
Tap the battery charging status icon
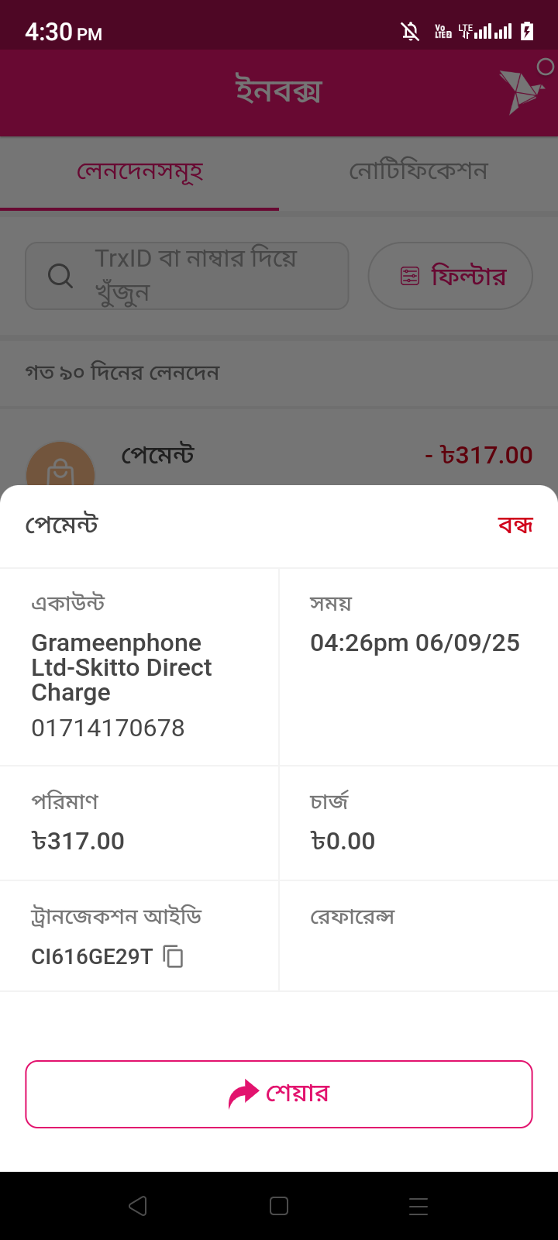click(527, 31)
